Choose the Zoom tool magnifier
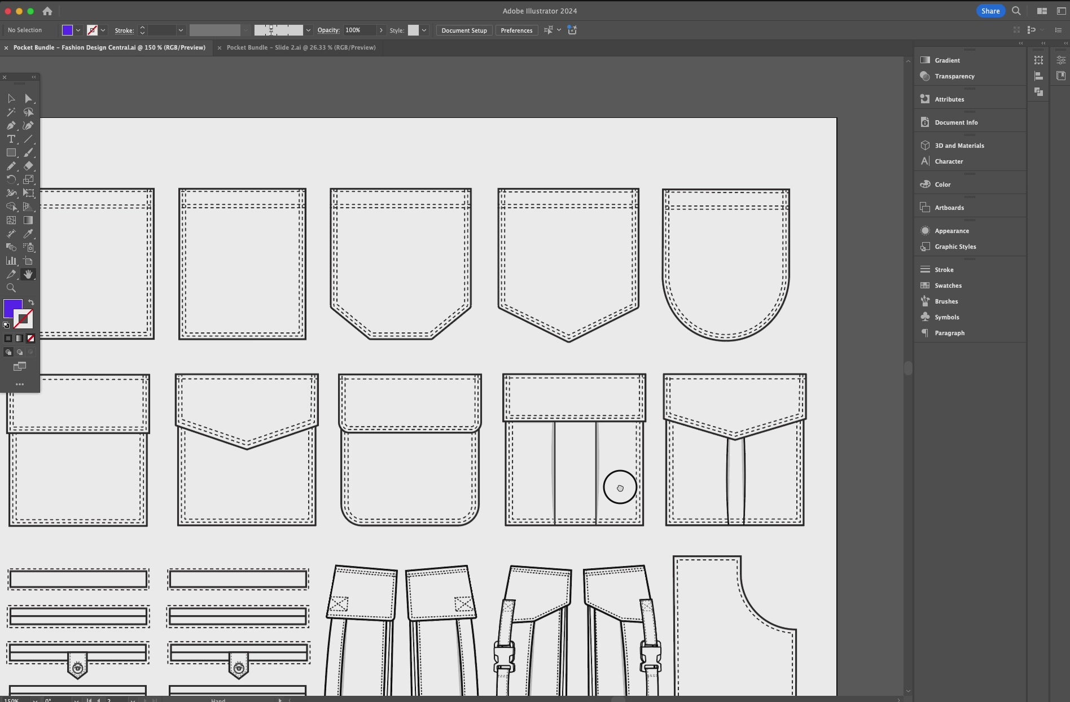 (11, 288)
